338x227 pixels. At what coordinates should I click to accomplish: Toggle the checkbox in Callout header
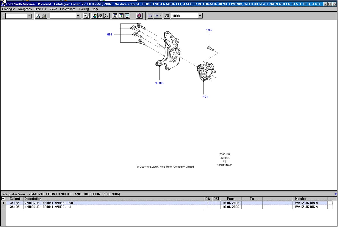tap(3, 199)
